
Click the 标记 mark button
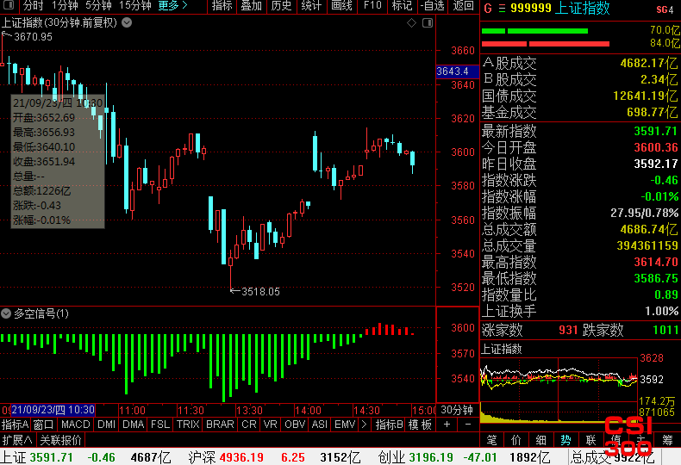[403, 6]
